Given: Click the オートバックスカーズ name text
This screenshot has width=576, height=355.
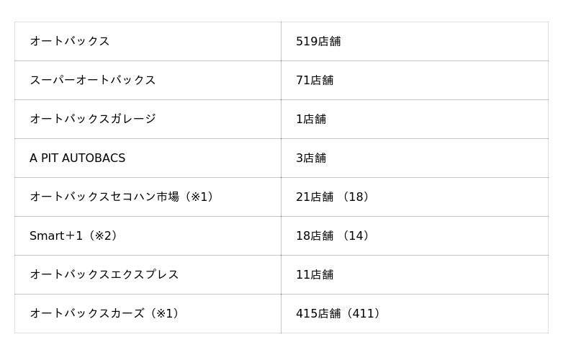Looking at the screenshot, I should click(x=86, y=313).
